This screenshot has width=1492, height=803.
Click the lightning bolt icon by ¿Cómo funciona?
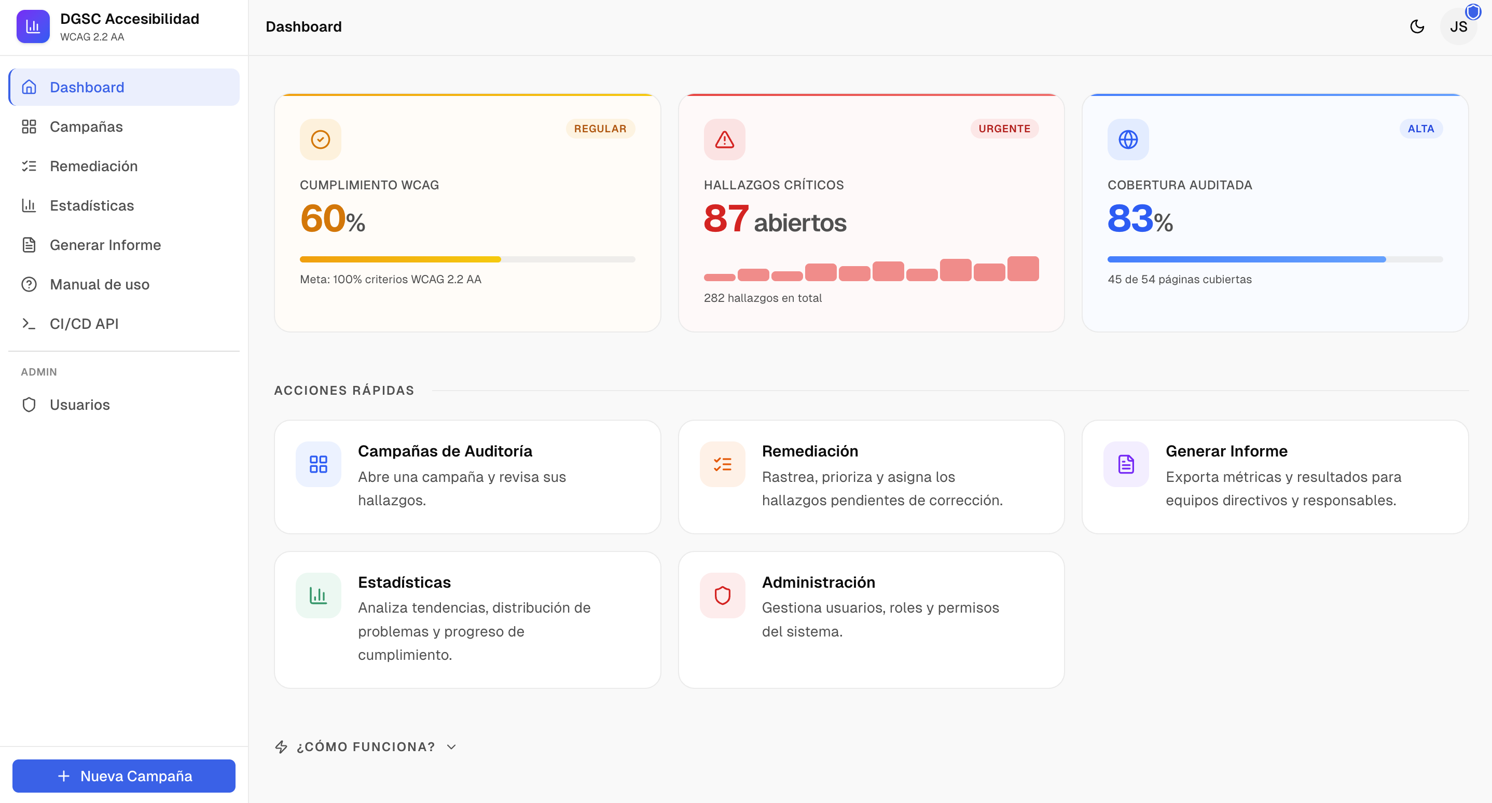pyautogui.click(x=282, y=747)
